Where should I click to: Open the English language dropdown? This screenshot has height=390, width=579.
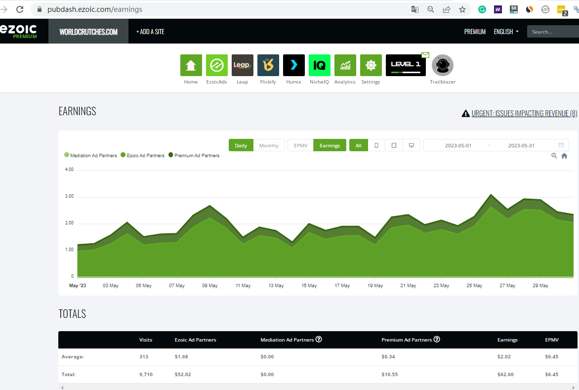click(x=506, y=32)
